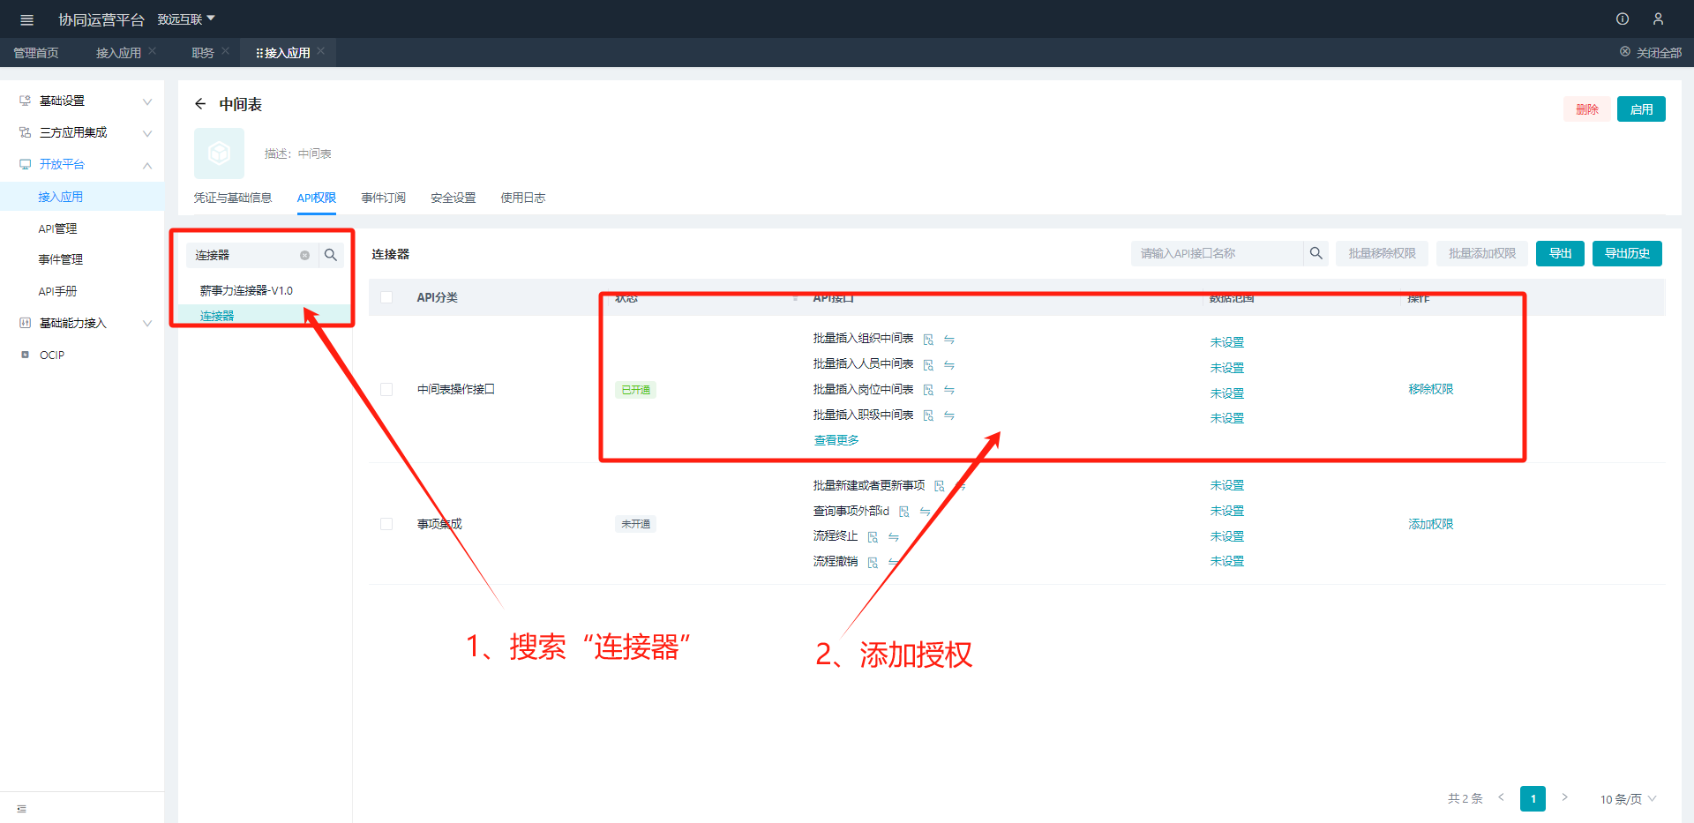
Task: Open the 安全设置 tab
Action: click(x=453, y=198)
